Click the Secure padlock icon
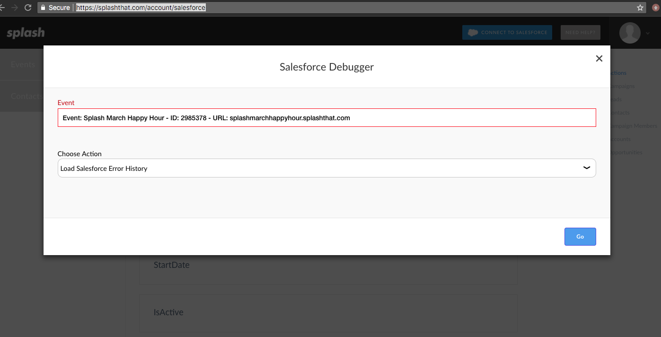 43,8
